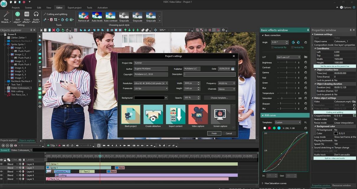Click the timeline zoom in plus icon
This screenshot has width=357, height=189.
click(3, 145)
